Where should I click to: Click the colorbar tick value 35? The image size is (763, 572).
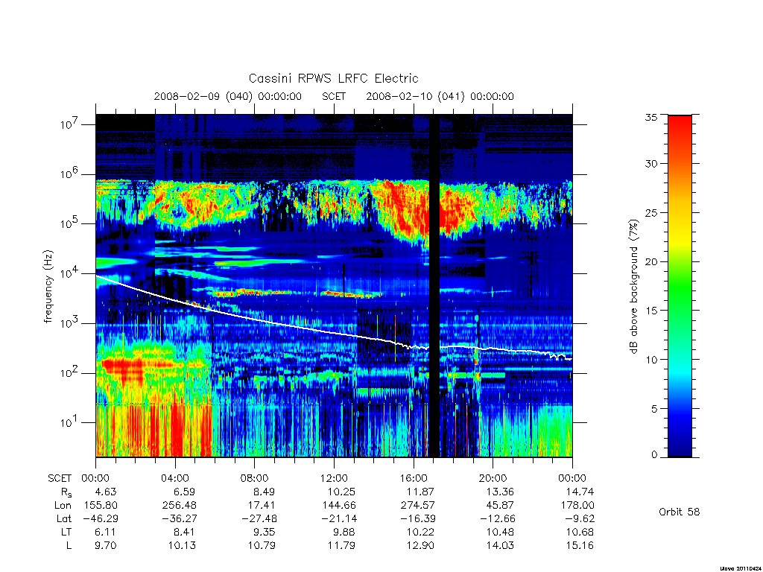click(x=650, y=117)
